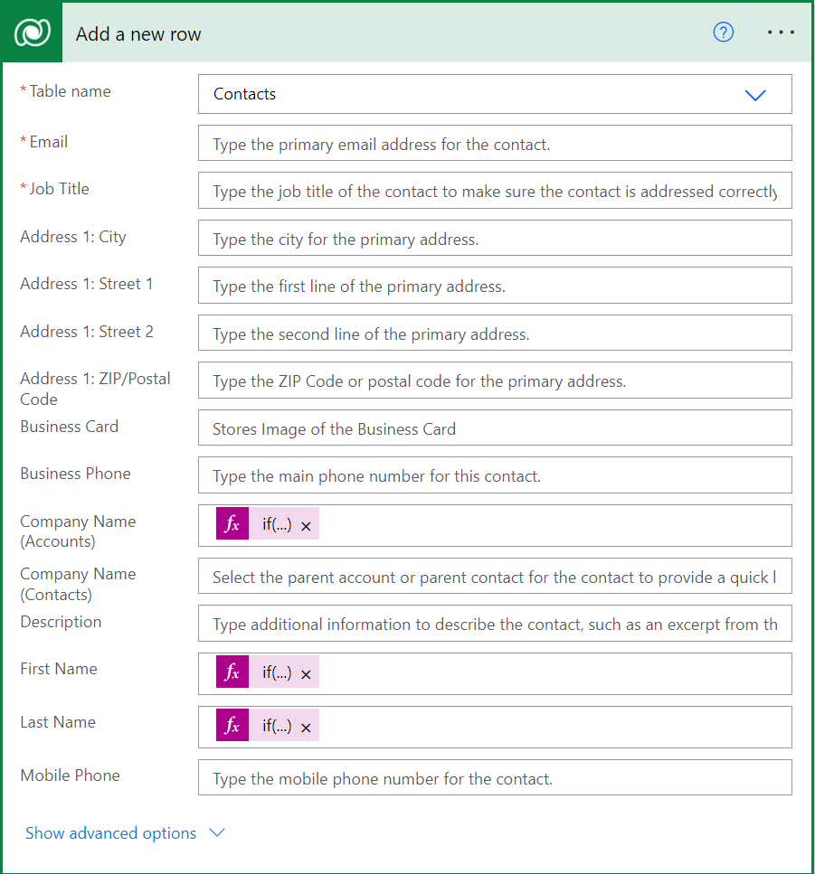Image resolution: width=815 pixels, height=874 pixels.
Task: Click into the Job Title input field
Action: pos(494,190)
